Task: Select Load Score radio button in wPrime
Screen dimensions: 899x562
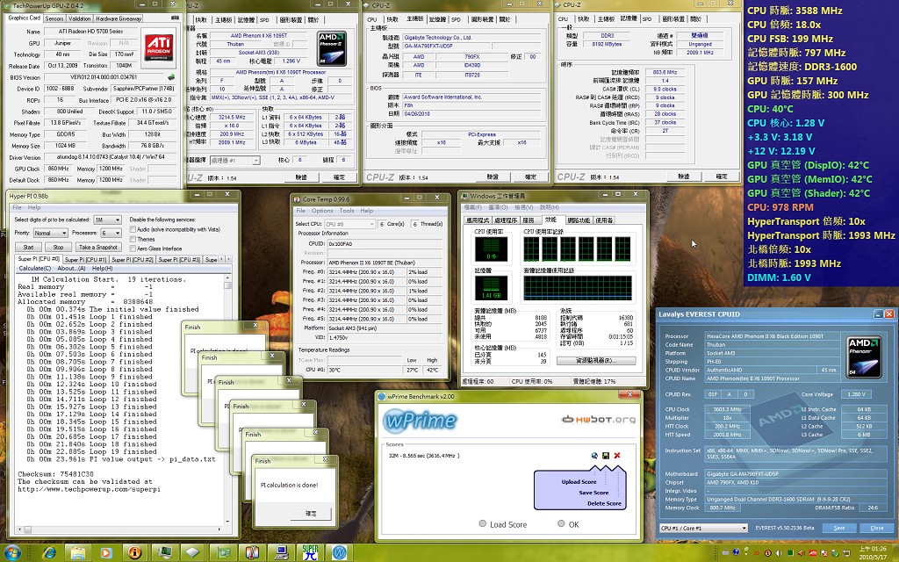Action: pos(482,523)
